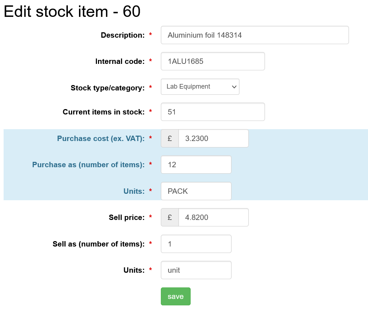Click the Current items in stock: label
368x319 pixels.
pyautogui.click(x=103, y=112)
